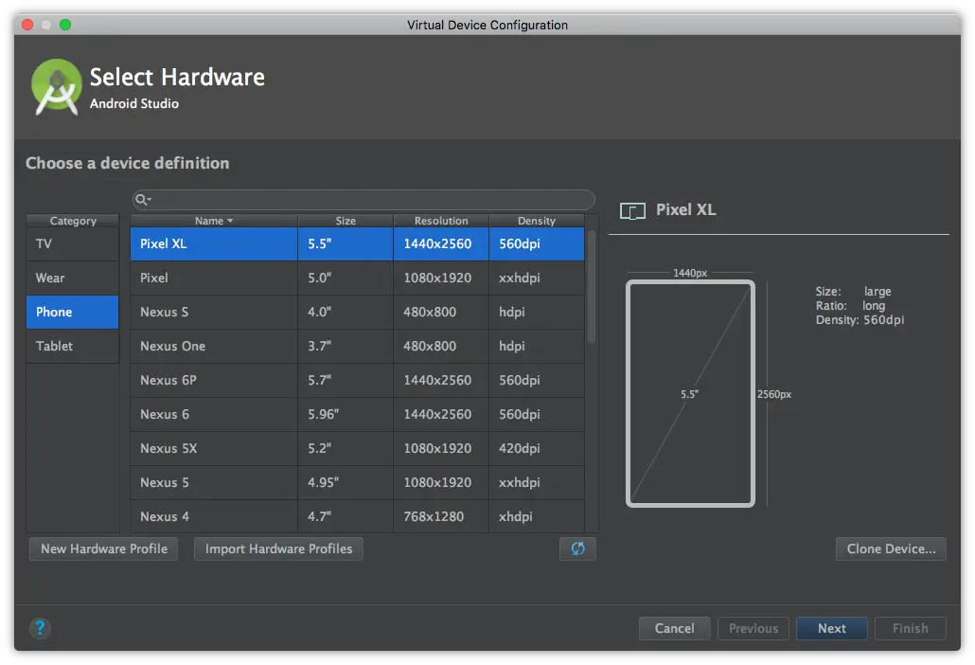Focus the device search field

363,200
